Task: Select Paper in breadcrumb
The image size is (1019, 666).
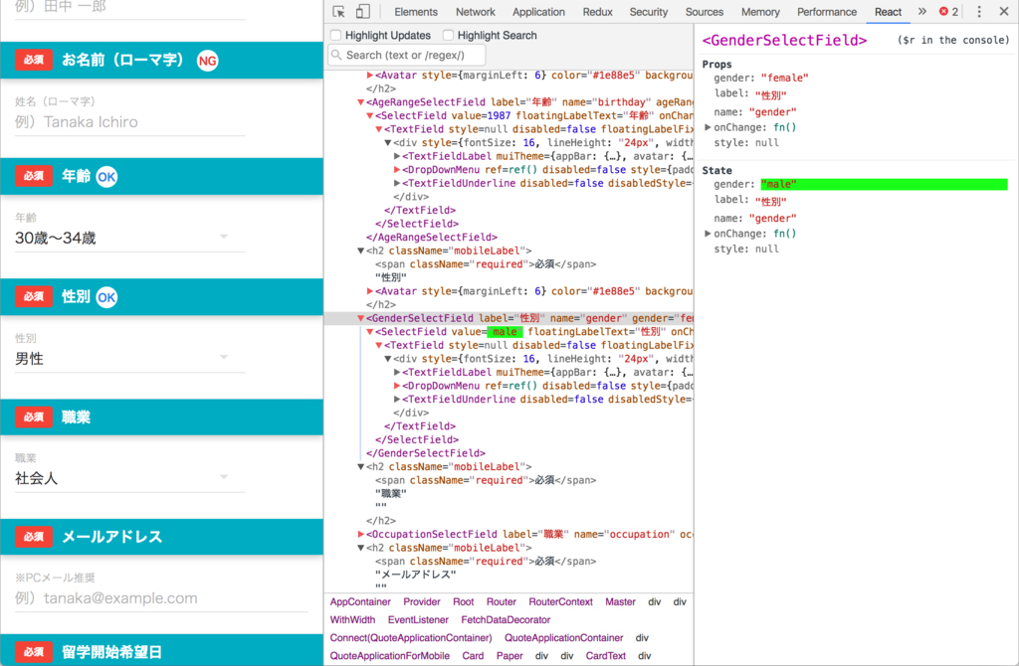Action: coord(509,656)
